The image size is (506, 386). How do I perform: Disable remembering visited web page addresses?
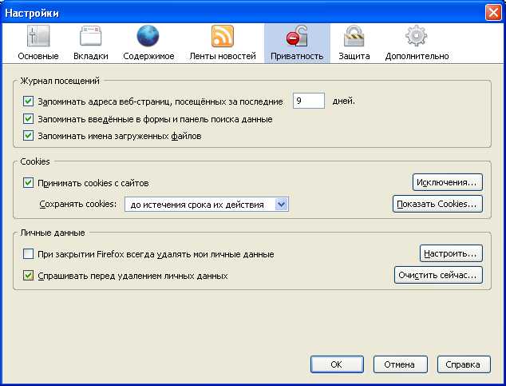click(x=29, y=101)
